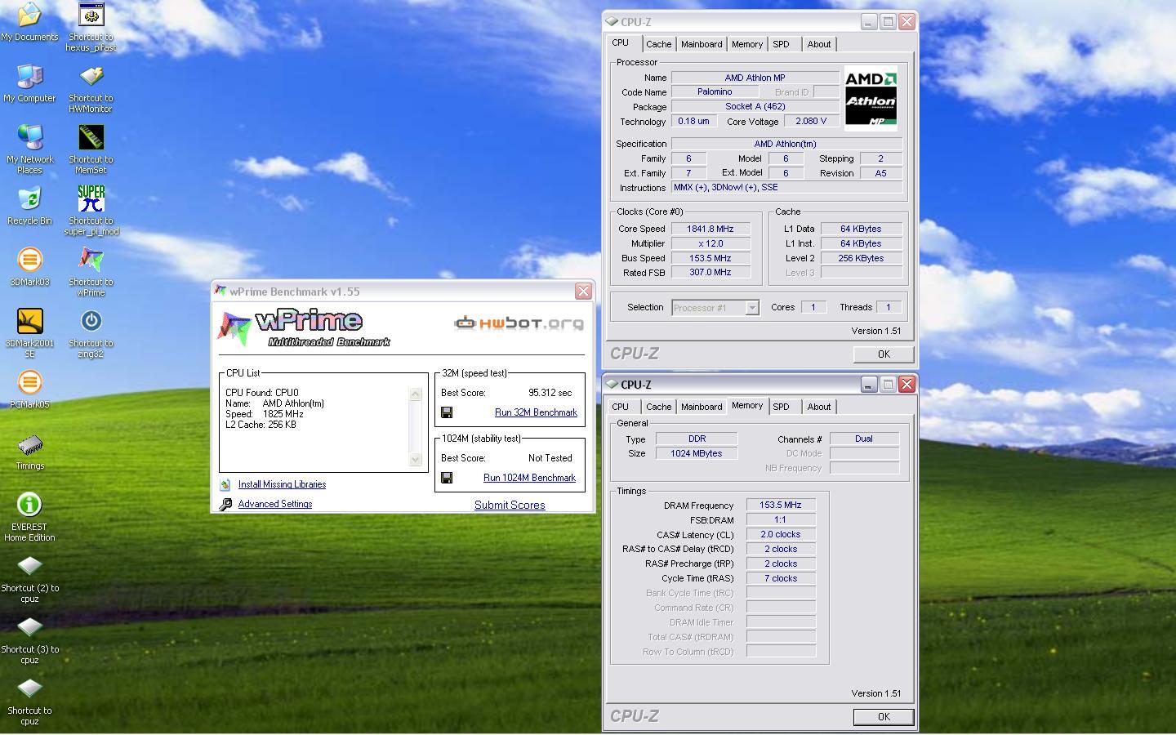Select the Shortcut (2) to cpuz icon
The image size is (1176, 735).
tap(29, 566)
